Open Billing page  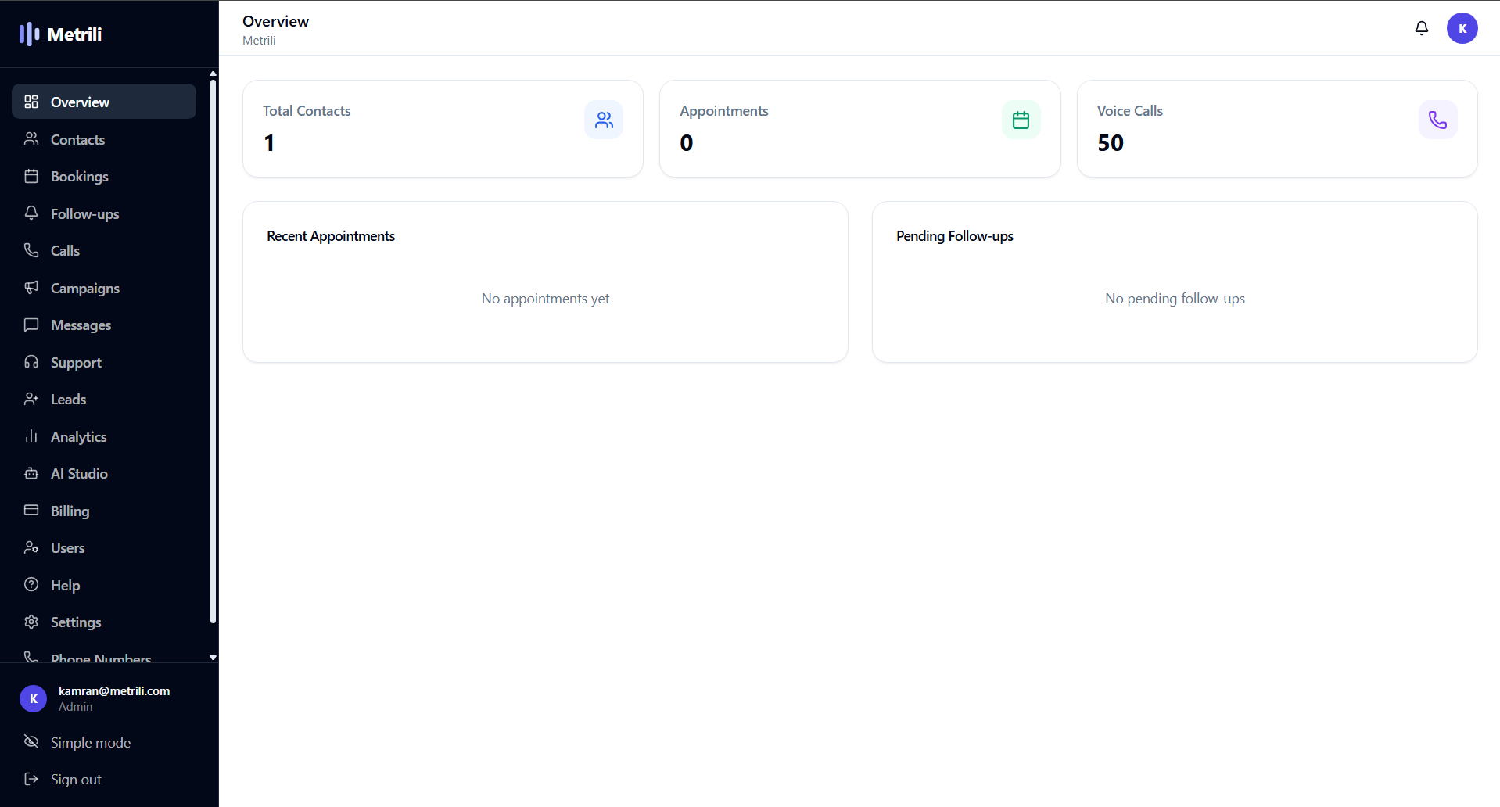coord(104,511)
